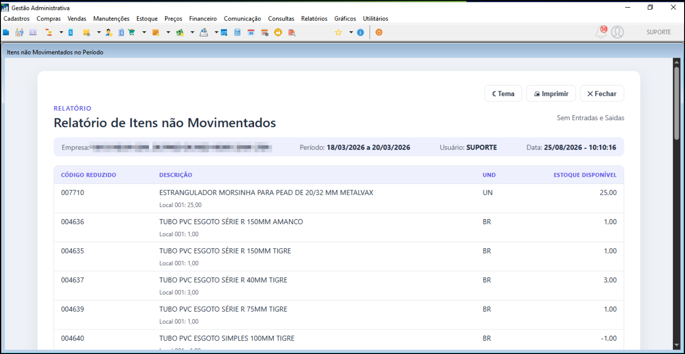
Task: Click the report vertical scrollbar thumb
Action: pyautogui.click(x=677, y=104)
